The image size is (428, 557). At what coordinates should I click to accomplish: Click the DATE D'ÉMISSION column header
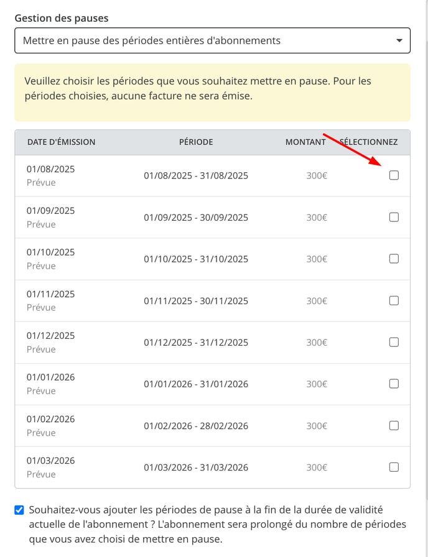pyautogui.click(x=61, y=142)
